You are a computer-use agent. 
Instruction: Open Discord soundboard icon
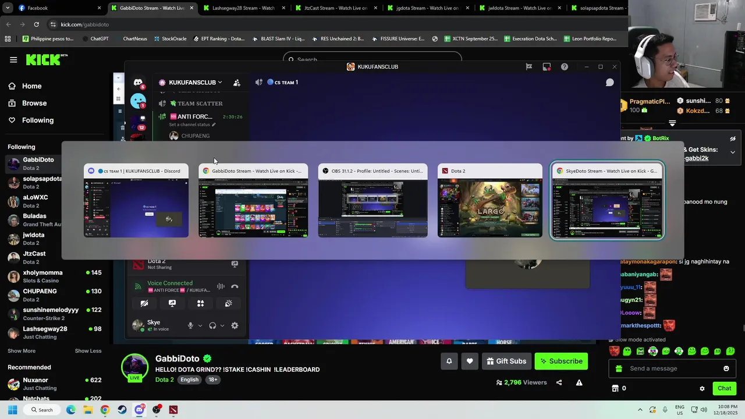[x=229, y=303]
